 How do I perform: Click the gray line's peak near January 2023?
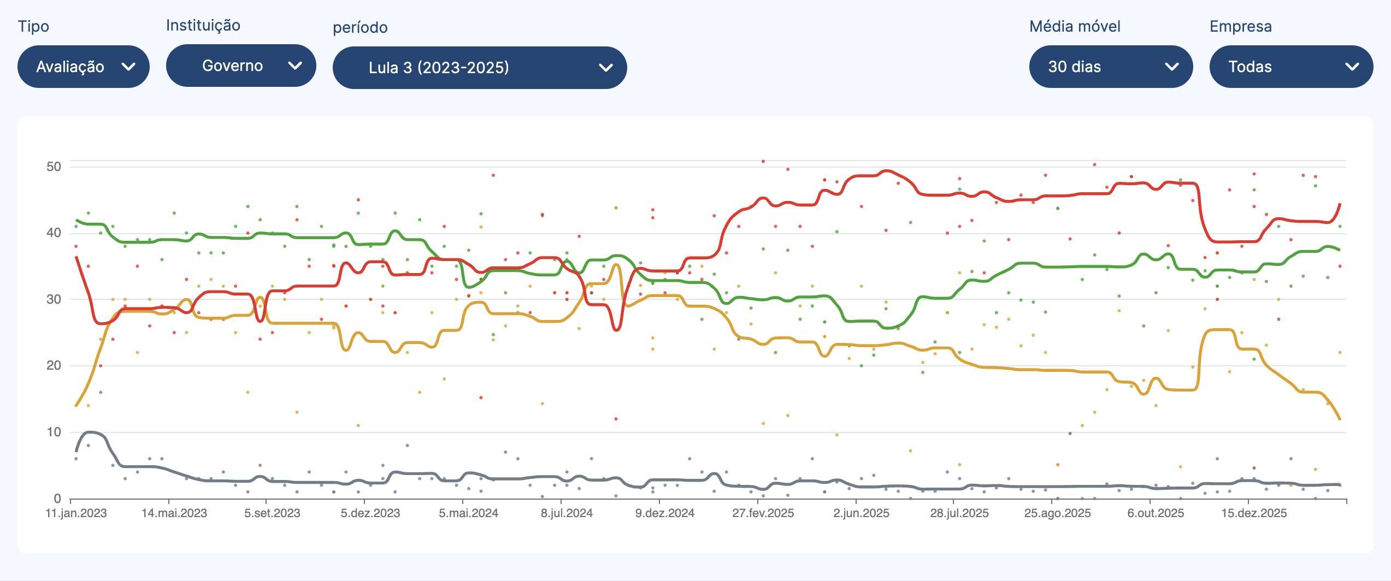[91, 432]
